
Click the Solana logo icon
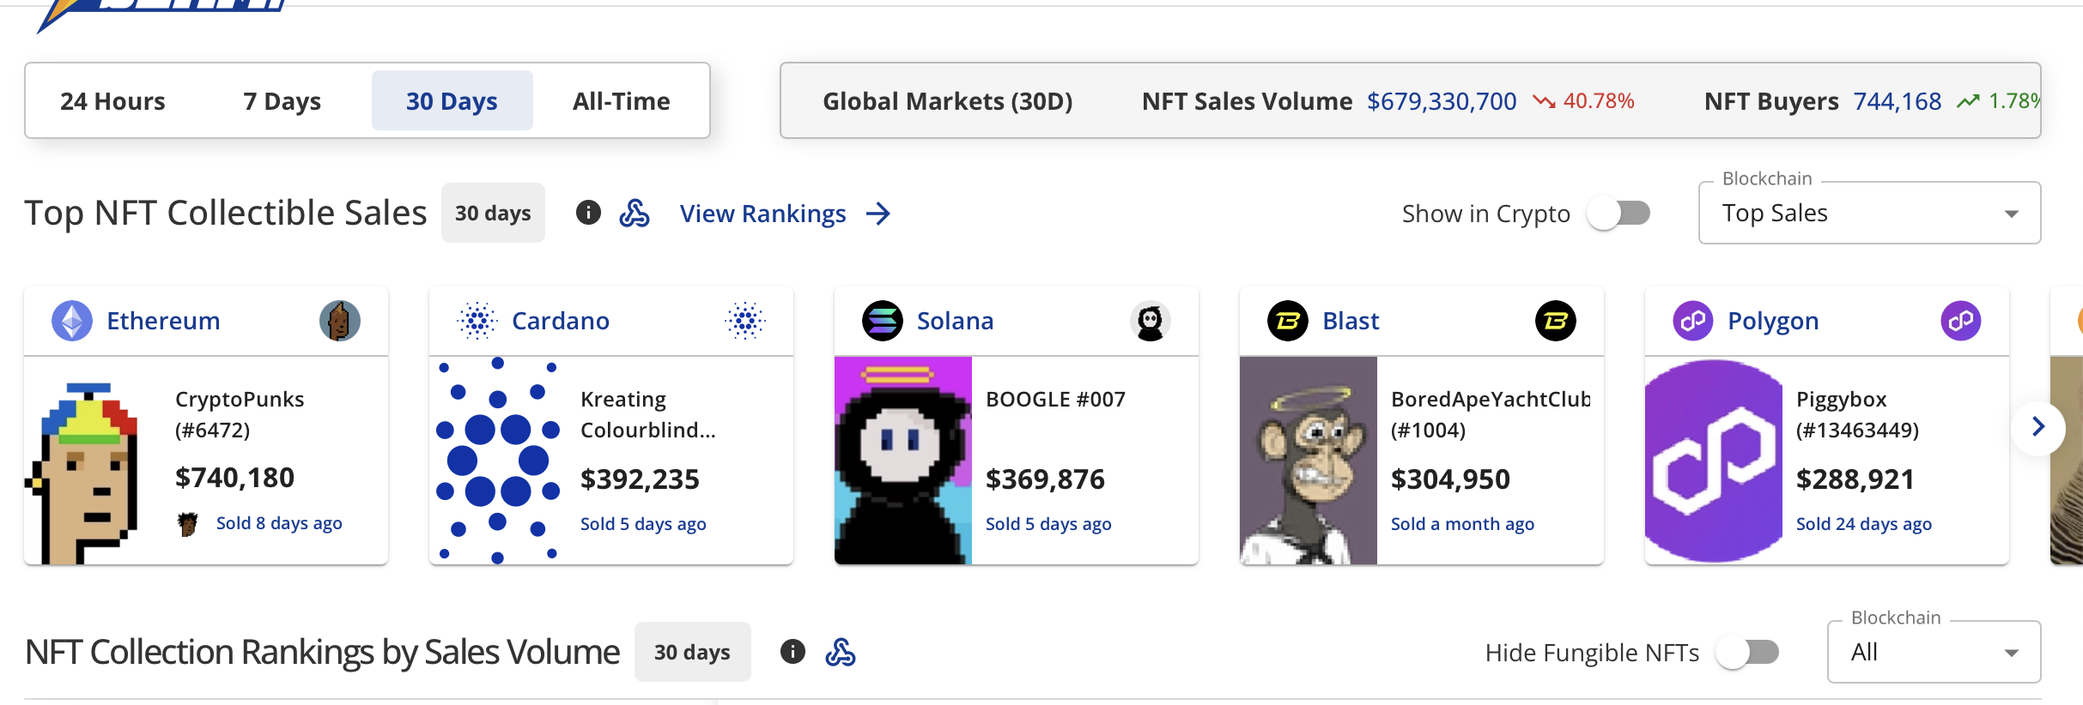point(883,321)
